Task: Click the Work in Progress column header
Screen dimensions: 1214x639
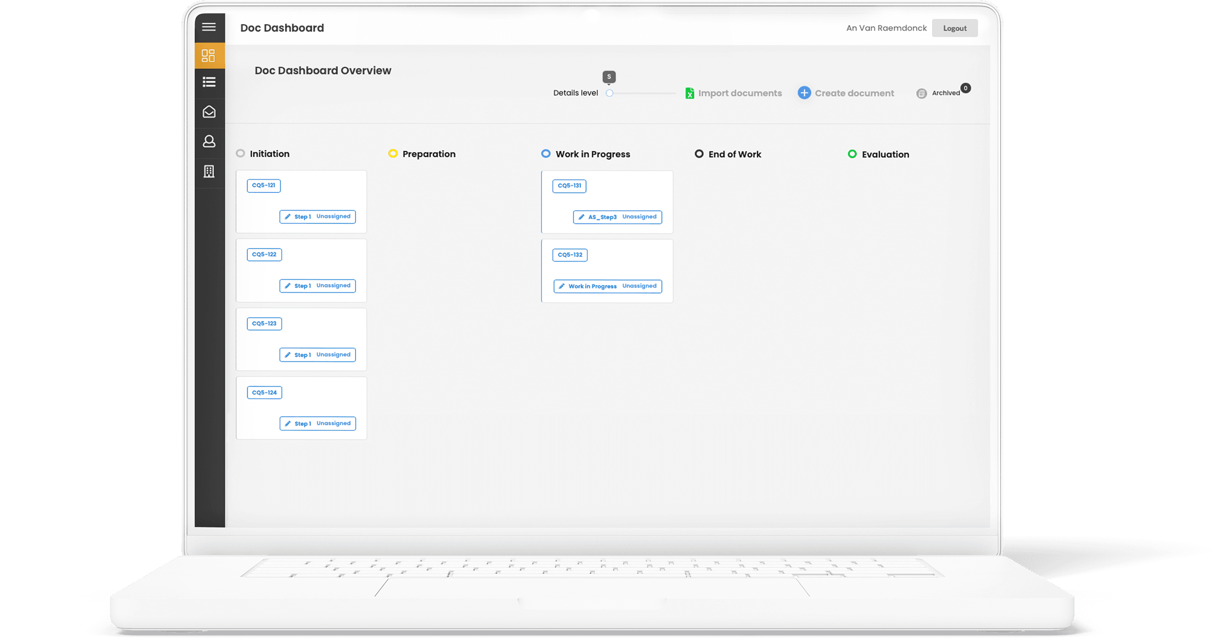Action: click(592, 154)
